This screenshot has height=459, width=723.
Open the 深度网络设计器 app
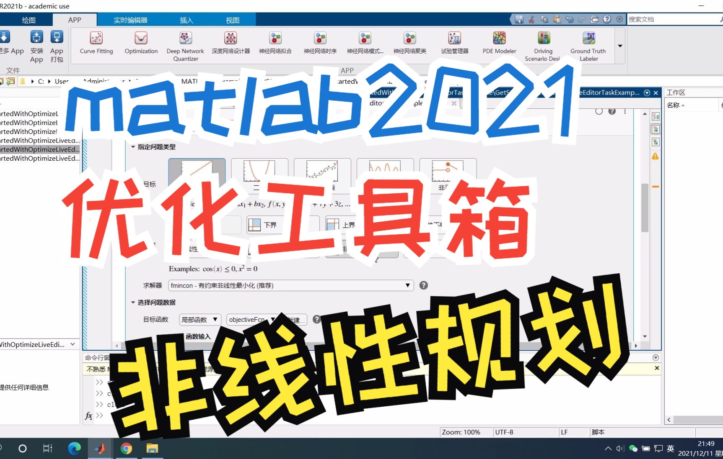[231, 43]
